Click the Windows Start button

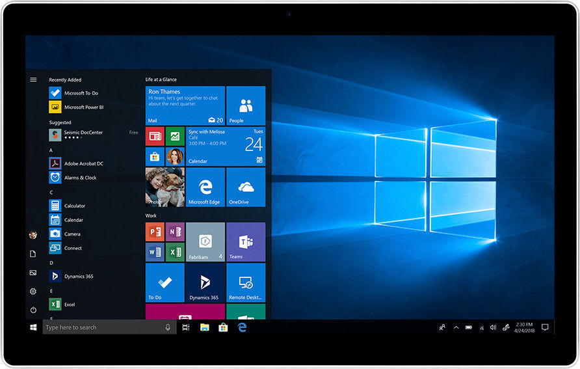[33, 327]
